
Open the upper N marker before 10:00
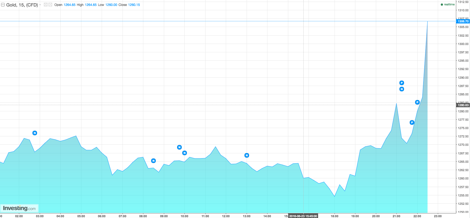(x=179, y=147)
